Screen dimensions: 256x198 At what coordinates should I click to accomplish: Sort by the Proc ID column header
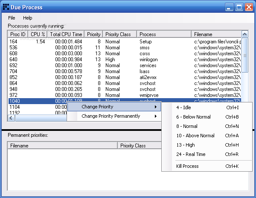click(18, 34)
